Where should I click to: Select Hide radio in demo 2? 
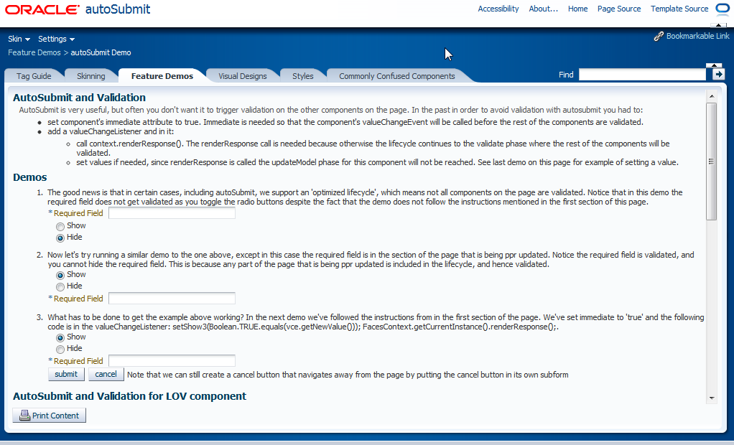point(60,286)
